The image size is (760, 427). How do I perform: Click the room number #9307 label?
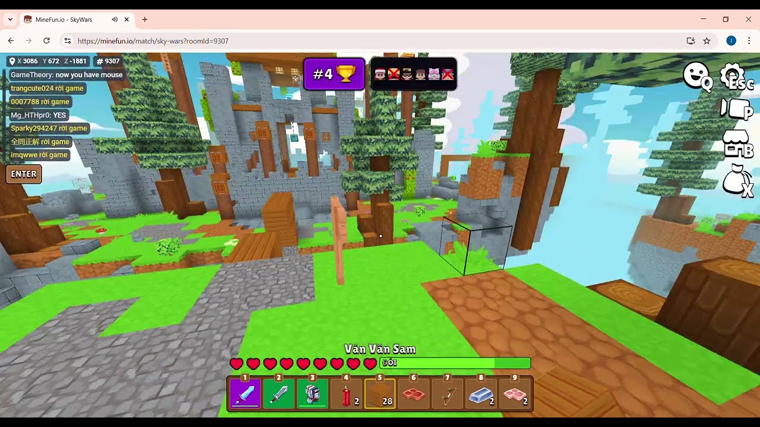[108, 61]
